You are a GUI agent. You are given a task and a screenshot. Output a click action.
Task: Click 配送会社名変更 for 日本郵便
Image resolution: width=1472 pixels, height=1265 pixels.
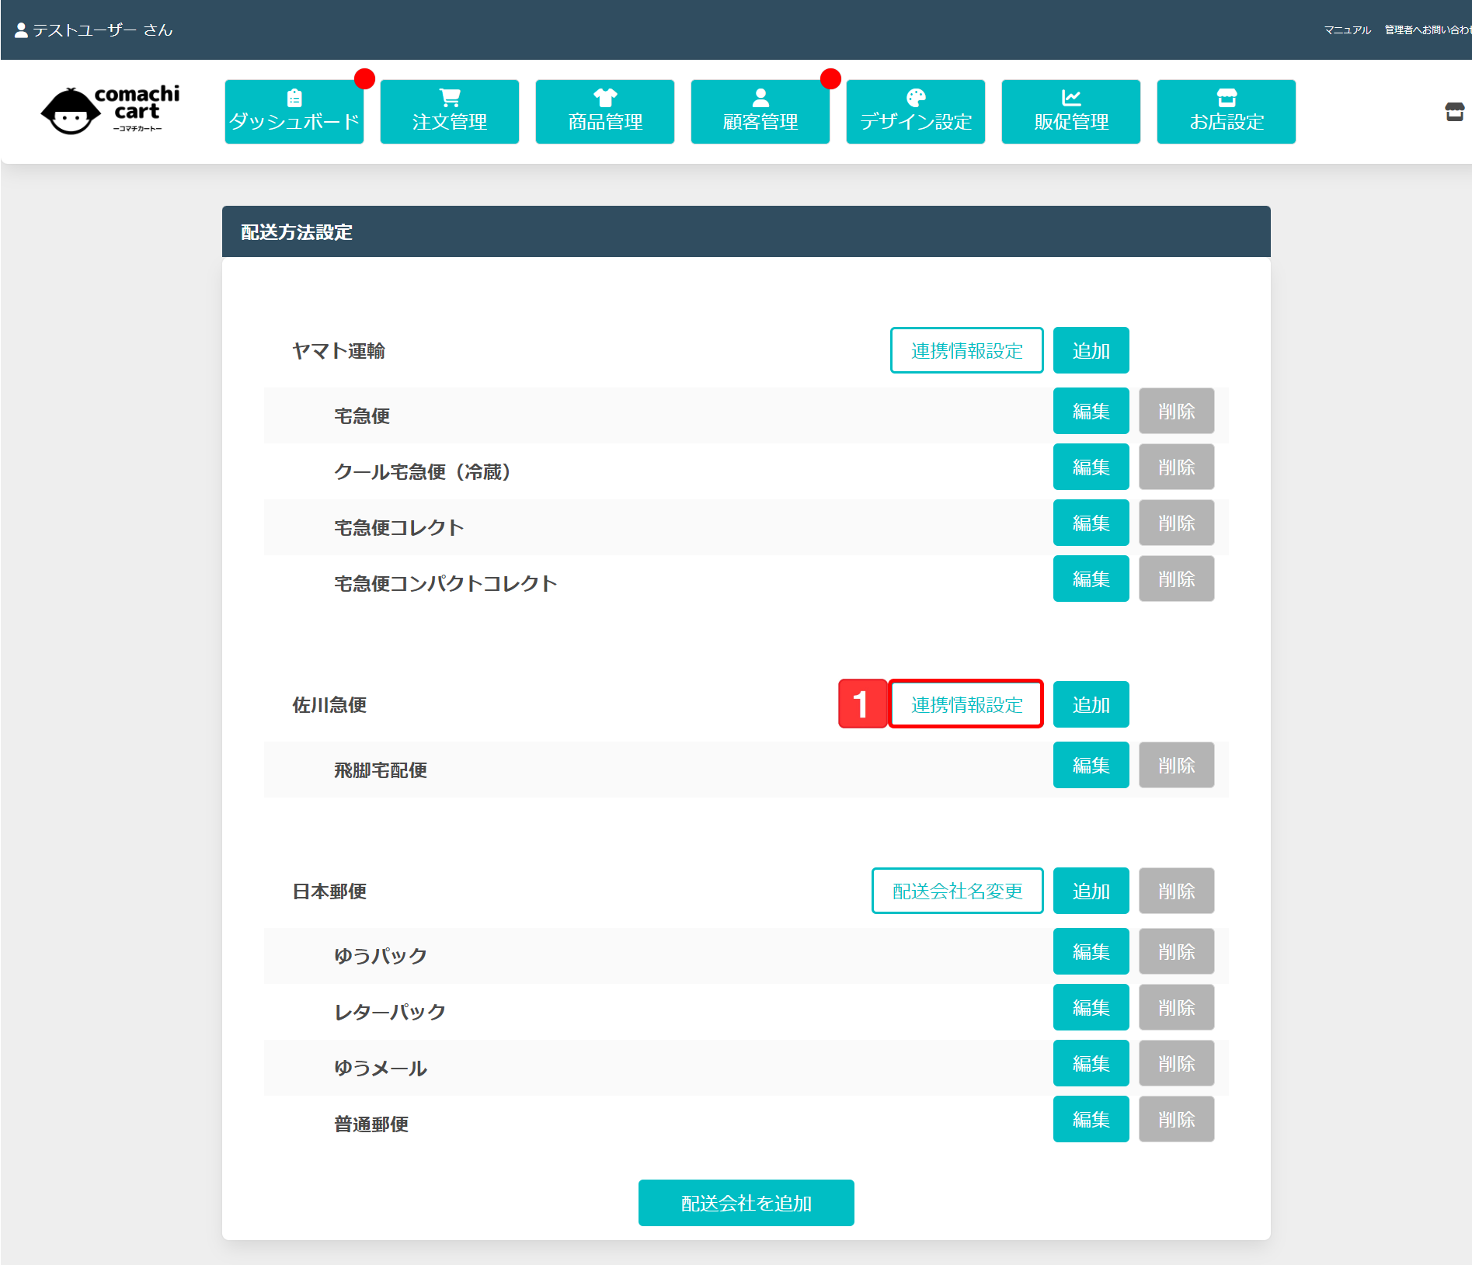(x=957, y=891)
